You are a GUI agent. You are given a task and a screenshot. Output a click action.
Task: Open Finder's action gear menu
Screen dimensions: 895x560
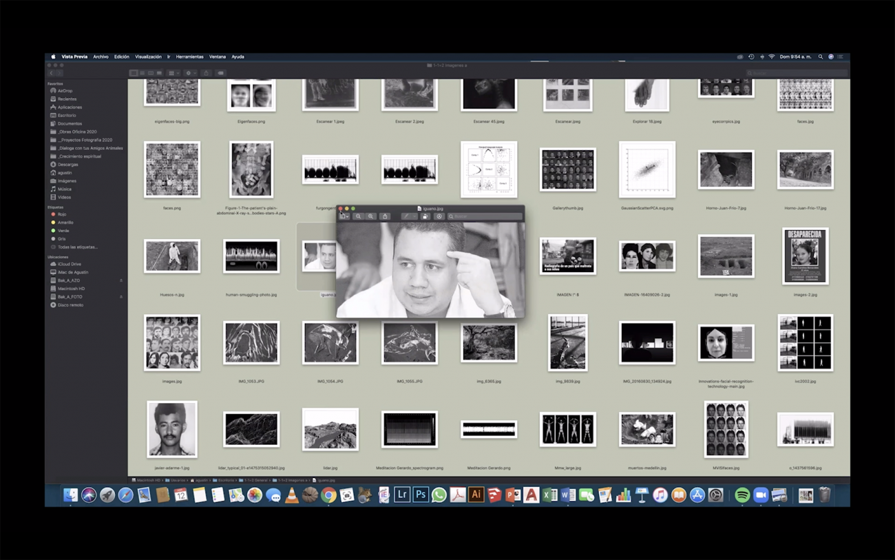coord(191,73)
